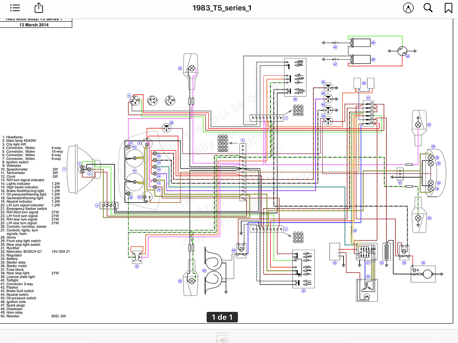Select legend entry '49. Horn relay'
This screenshot has height=343, width=458.
pyautogui.click(x=11, y=312)
